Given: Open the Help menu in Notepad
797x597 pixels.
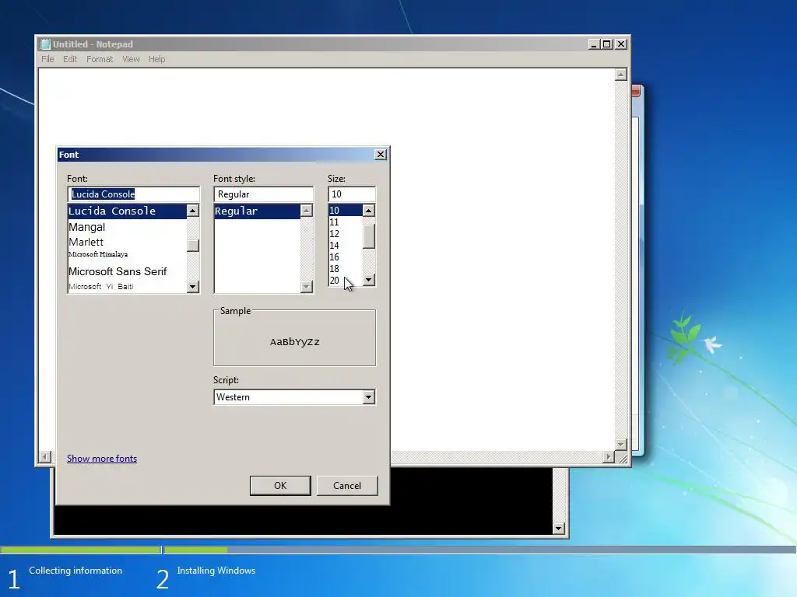Looking at the screenshot, I should pos(157,59).
